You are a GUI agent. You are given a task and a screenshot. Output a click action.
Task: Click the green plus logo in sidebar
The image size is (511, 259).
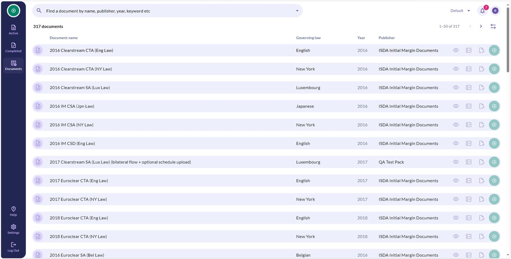[x=13, y=11]
